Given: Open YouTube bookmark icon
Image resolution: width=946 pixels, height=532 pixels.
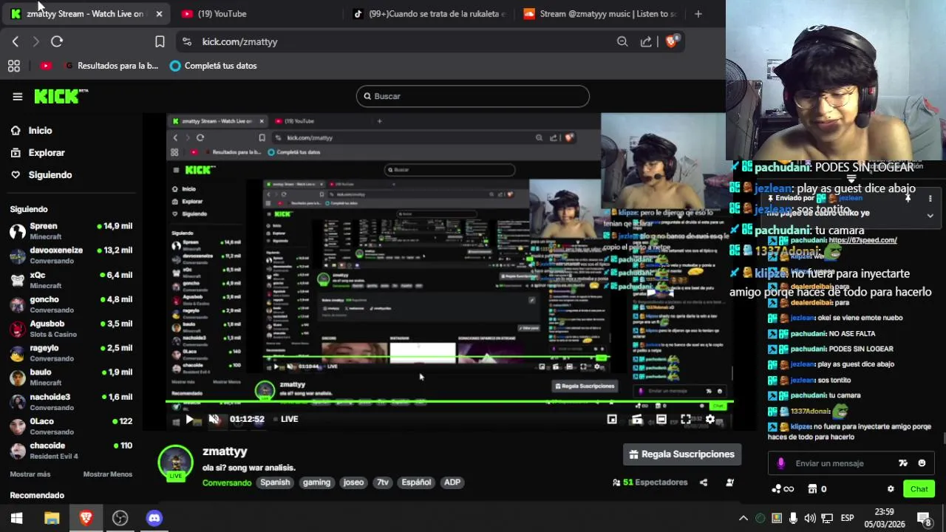Looking at the screenshot, I should 46,66.
